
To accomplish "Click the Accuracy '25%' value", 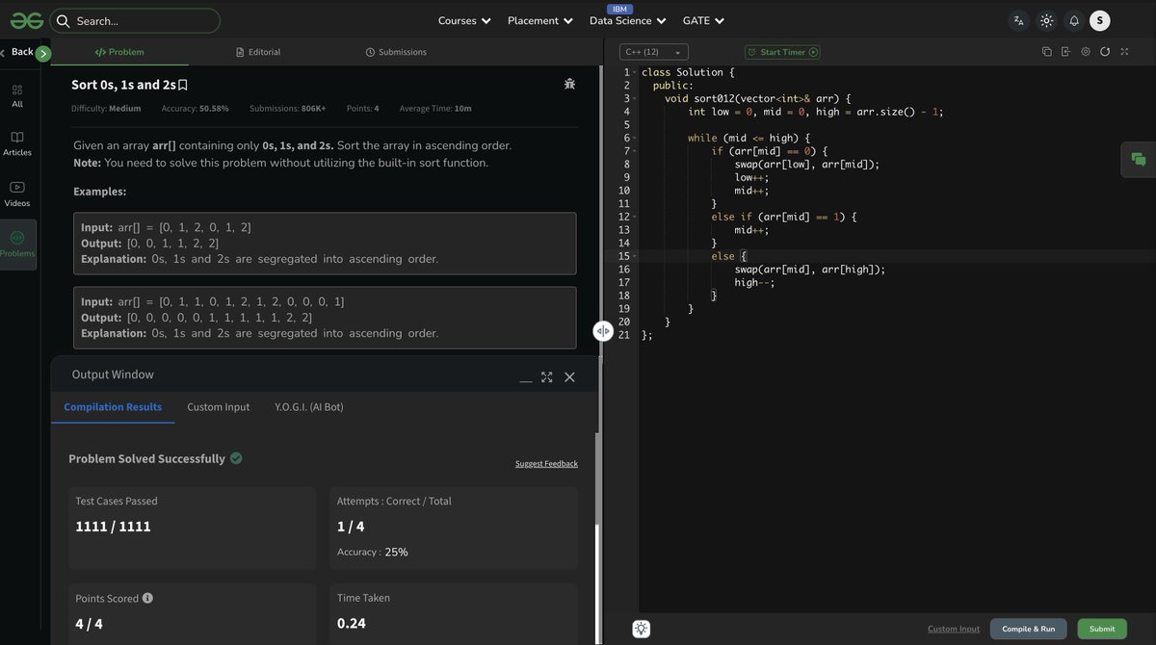I will point(396,552).
